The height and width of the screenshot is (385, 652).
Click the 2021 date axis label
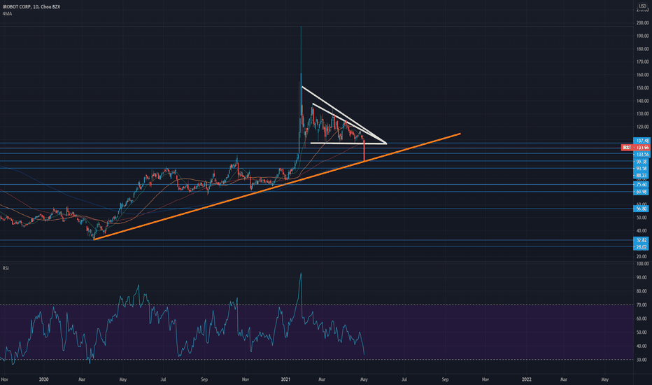click(285, 379)
